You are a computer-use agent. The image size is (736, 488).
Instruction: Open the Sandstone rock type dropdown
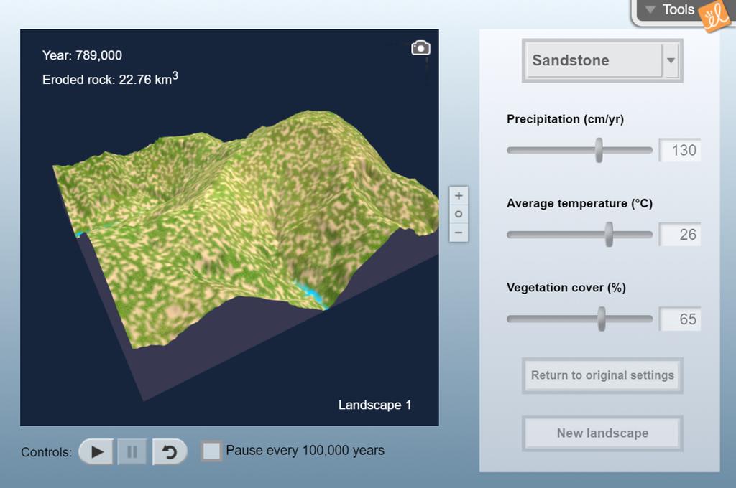(602, 60)
